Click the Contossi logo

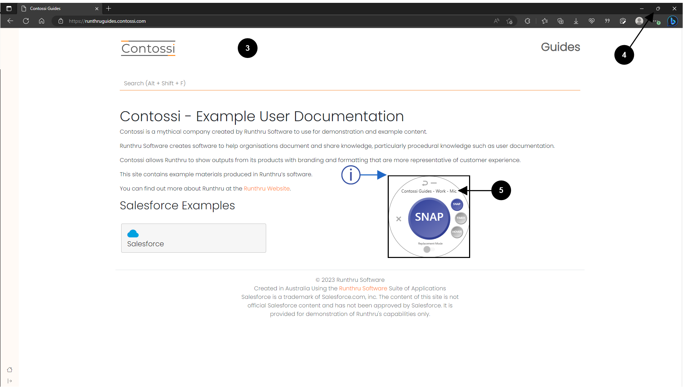click(x=148, y=48)
